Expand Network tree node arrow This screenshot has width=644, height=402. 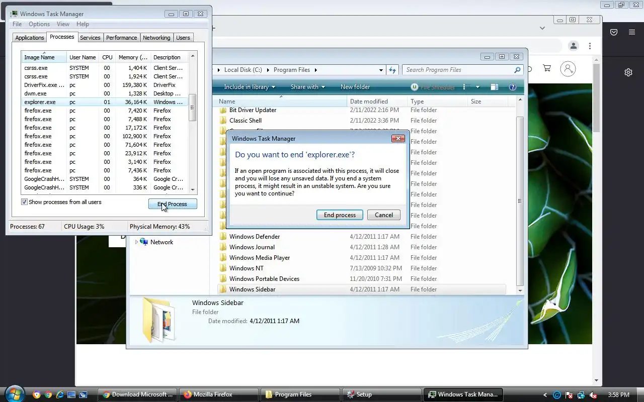coord(136,242)
